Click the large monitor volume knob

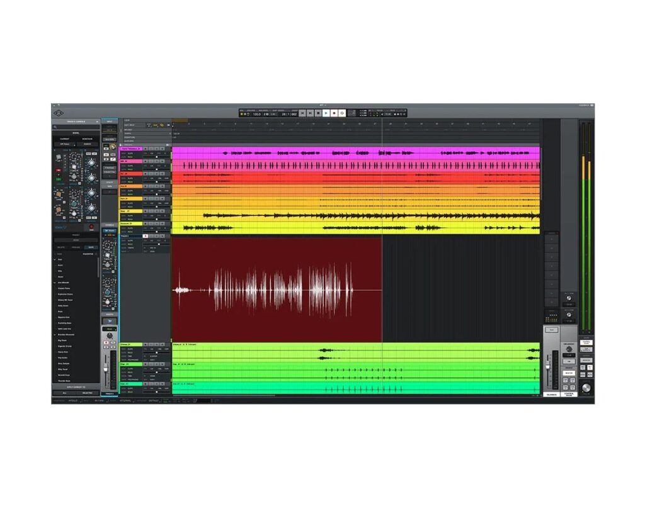click(x=586, y=388)
